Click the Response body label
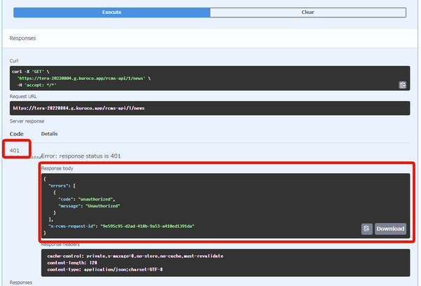421x286 pixels. [58, 168]
